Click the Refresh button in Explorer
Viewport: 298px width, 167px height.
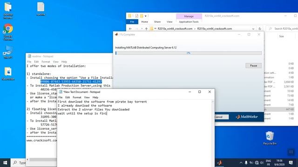pyautogui.click(x=260, y=29)
